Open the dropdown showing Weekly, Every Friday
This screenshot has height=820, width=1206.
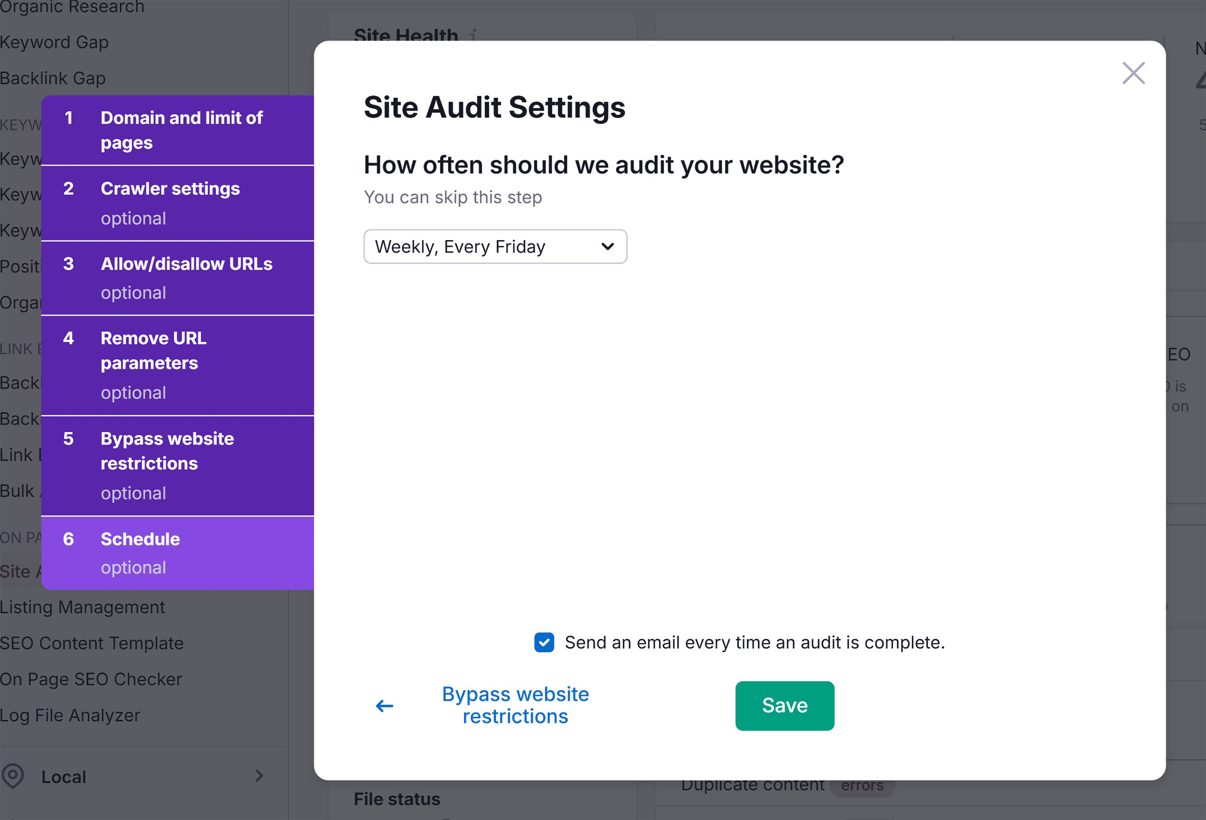click(494, 246)
